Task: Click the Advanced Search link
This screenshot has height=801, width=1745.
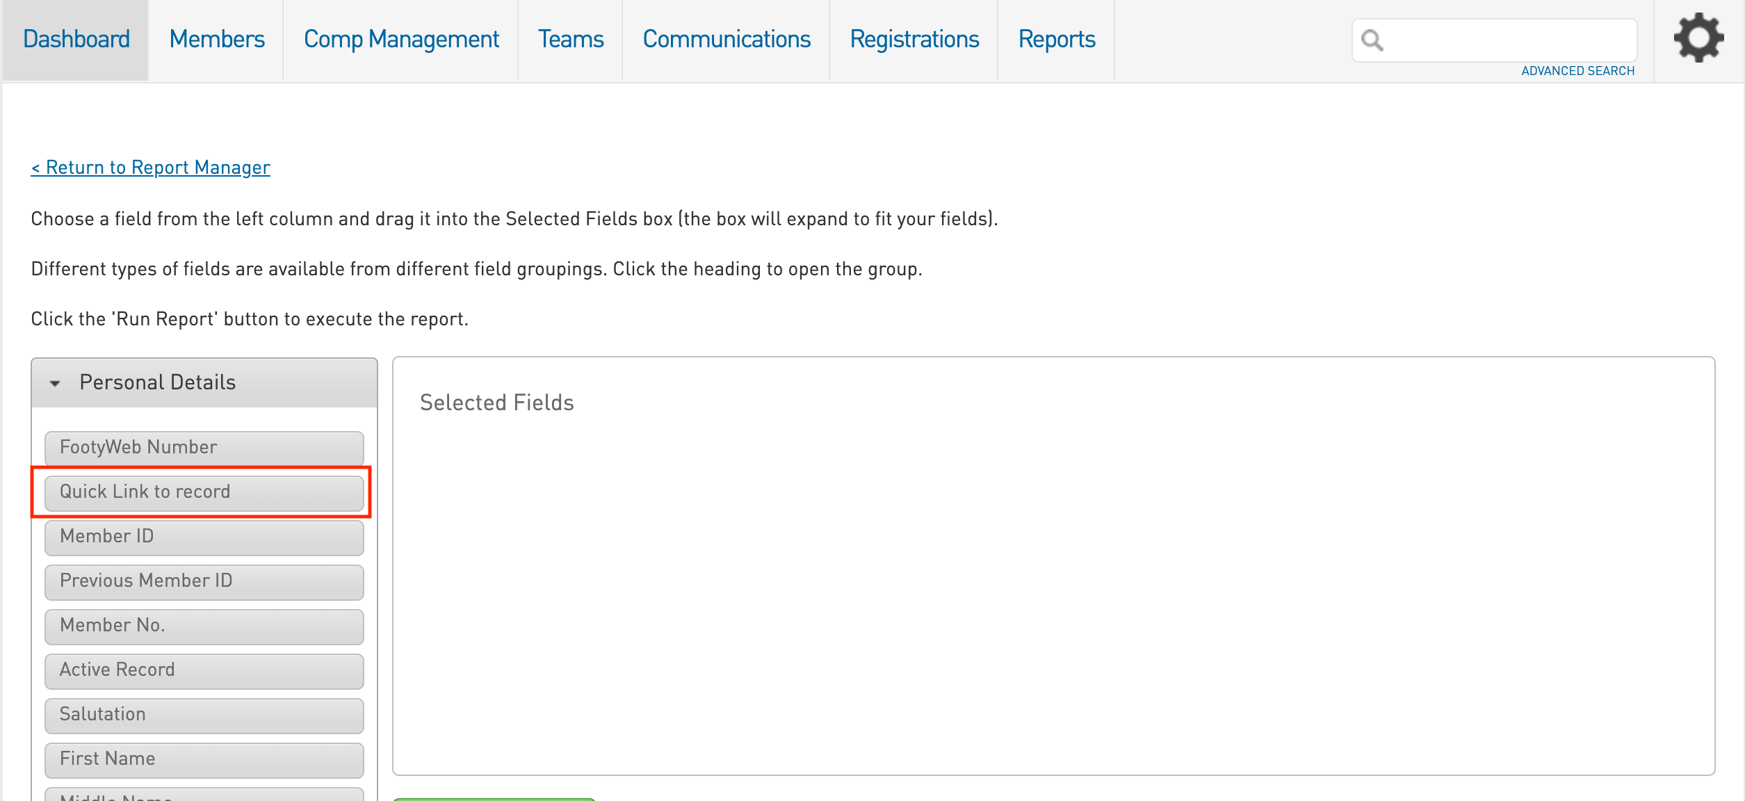Action: [x=1577, y=71]
